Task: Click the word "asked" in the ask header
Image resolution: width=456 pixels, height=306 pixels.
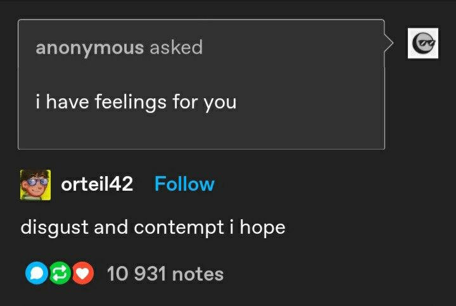Action: point(176,47)
